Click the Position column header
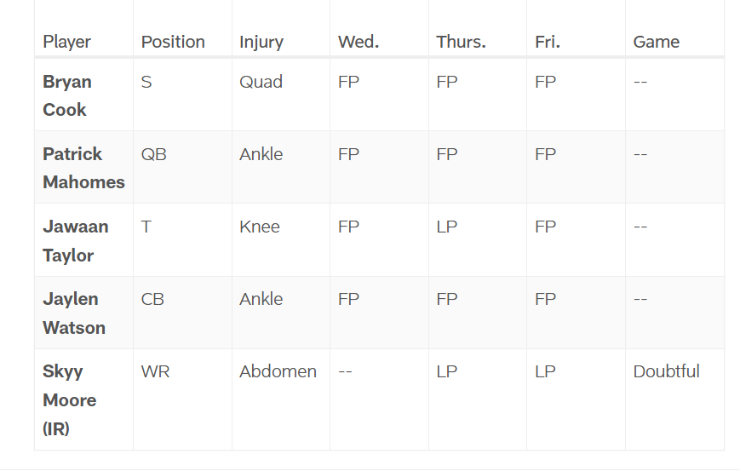 [173, 42]
